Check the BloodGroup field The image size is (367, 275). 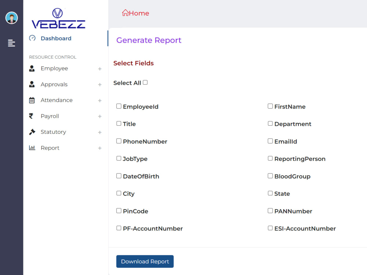click(x=270, y=176)
